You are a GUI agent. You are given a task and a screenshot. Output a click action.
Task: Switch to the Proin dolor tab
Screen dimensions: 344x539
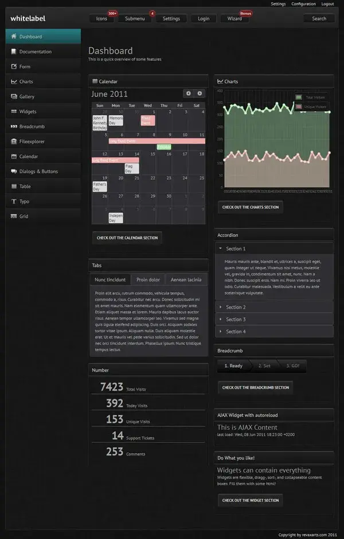tap(148, 280)
